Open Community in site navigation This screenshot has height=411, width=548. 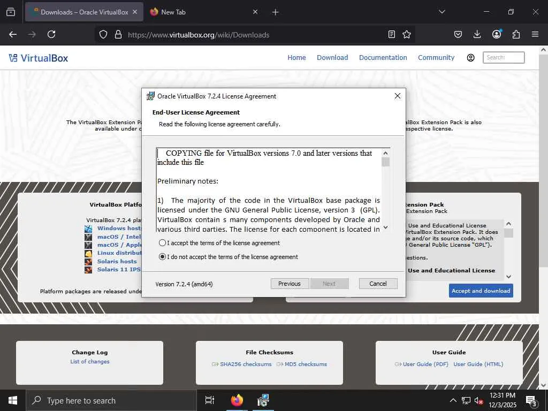tap(436, 58)
